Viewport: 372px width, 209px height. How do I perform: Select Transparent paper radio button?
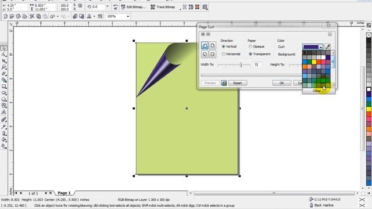251,54
